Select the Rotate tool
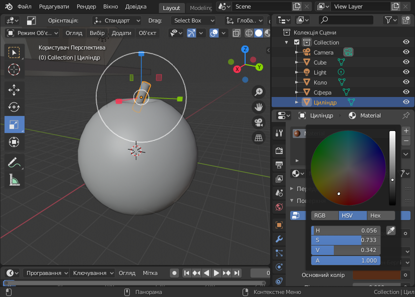 coord(14,107)
